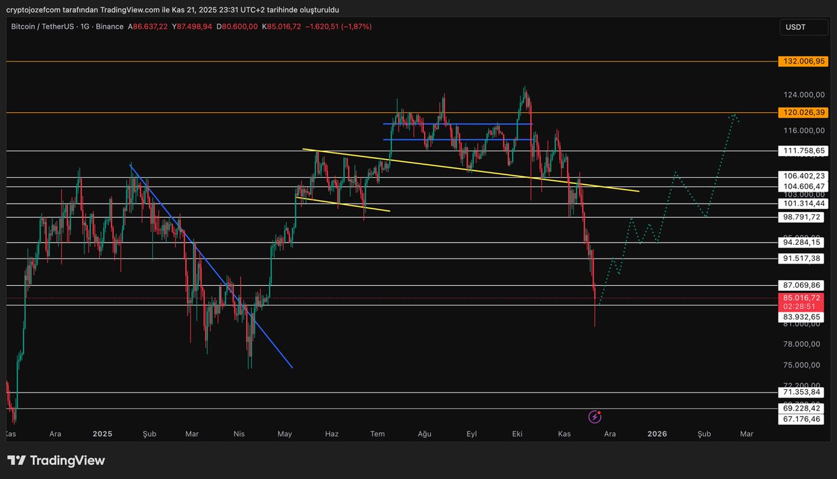Select the 71.353,84 level label
The width and height of the screenshot is (837, 479).
coord(801,393)
